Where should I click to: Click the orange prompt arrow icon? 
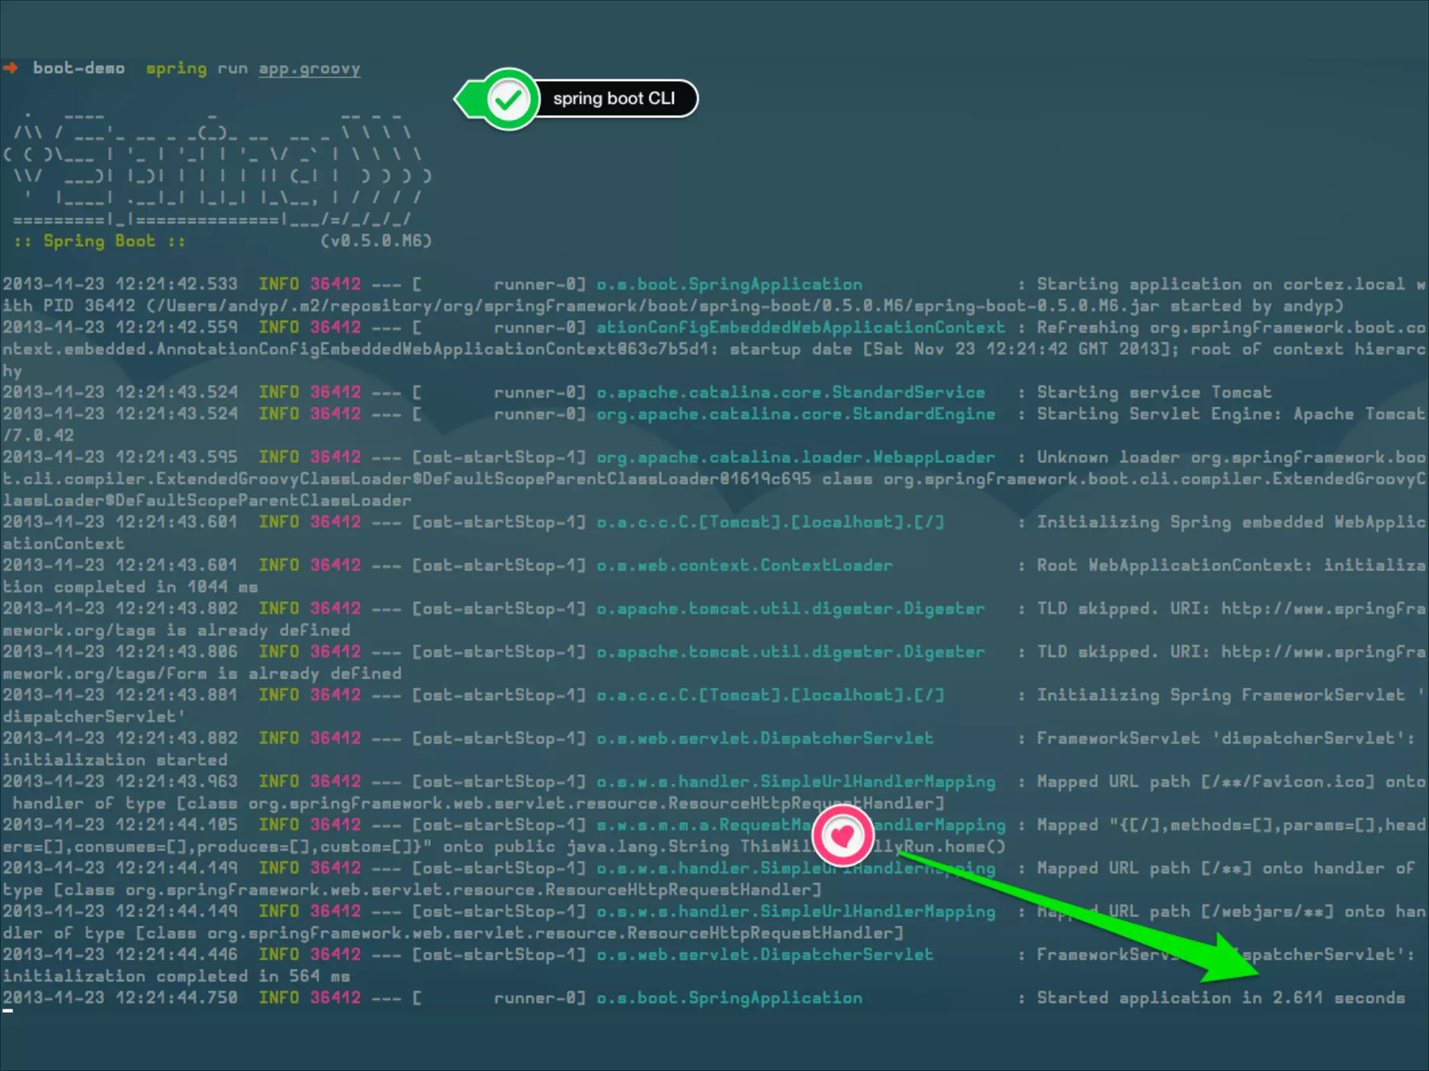click(x=10, y=68)
